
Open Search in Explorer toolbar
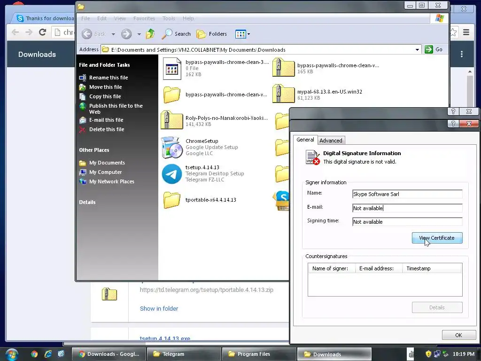click(176, 34)
